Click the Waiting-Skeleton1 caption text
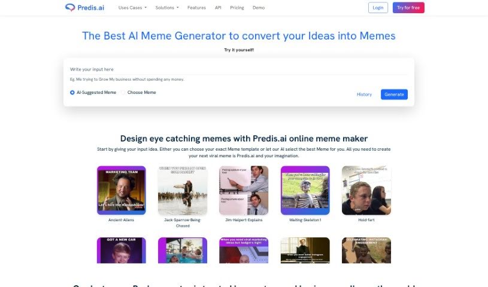 tap(305, 220)
